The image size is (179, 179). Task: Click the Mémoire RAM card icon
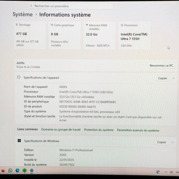pyautogui.click(x=87, y=25)
